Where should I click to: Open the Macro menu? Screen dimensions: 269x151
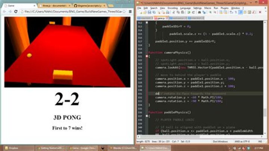(208, 8)
